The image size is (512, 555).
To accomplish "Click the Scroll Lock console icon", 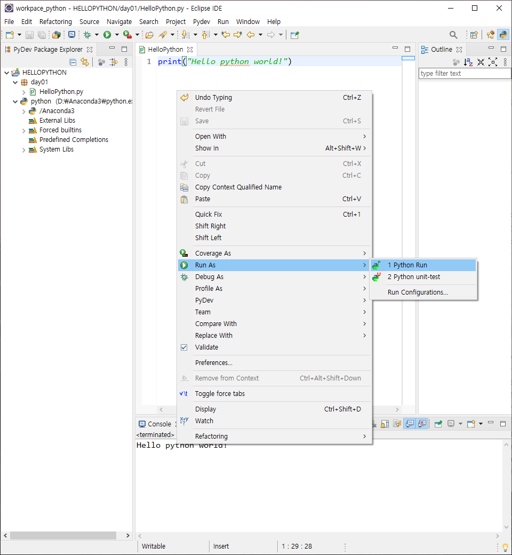I will tap(385, 424).
